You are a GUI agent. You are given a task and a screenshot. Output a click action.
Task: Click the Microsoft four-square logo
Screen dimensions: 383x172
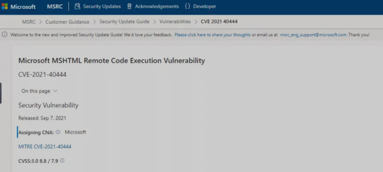click(4, 7)
